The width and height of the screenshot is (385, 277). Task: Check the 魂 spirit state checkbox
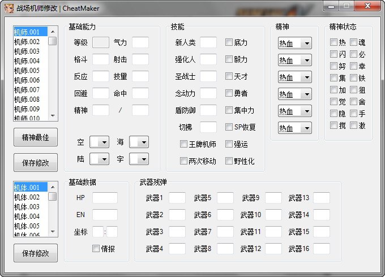(x=354, y=42)
